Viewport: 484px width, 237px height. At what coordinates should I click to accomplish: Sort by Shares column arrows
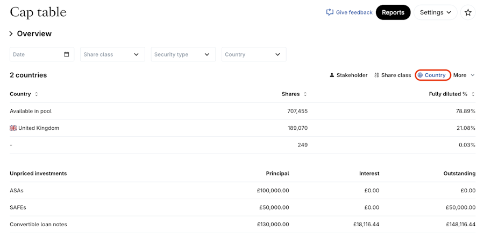tap(305, 94)
